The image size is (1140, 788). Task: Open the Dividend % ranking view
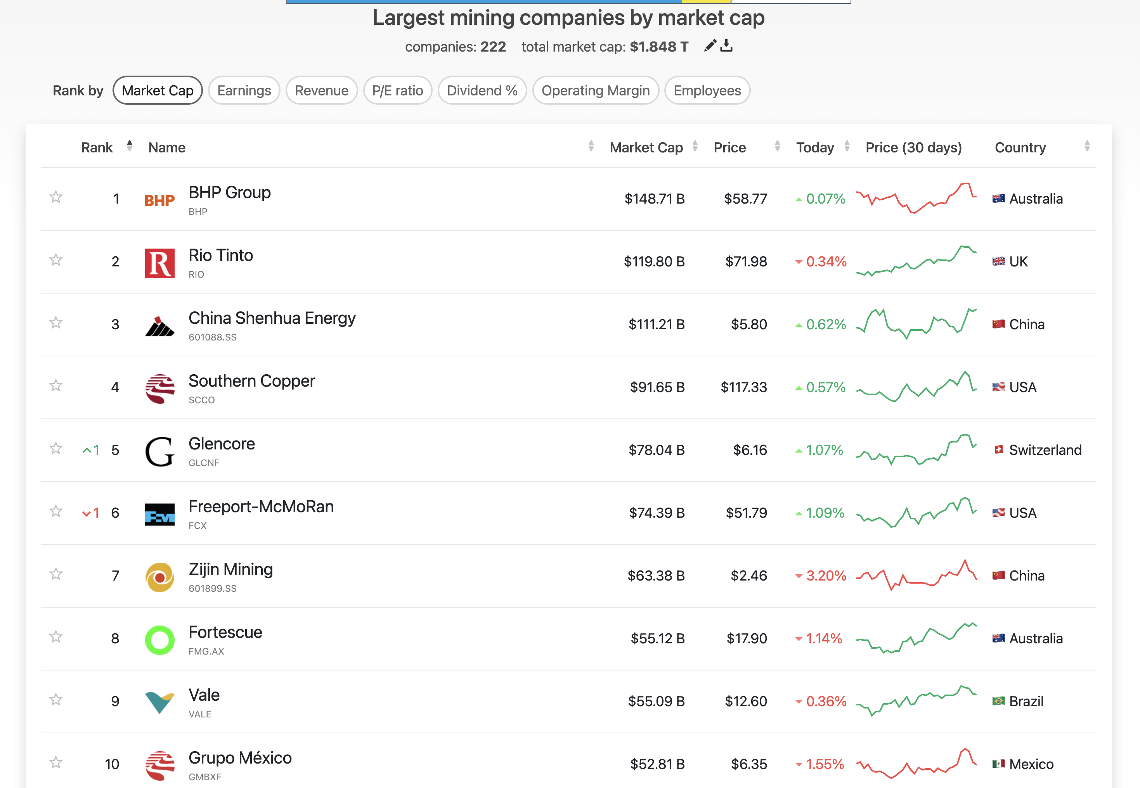(482, 90)
